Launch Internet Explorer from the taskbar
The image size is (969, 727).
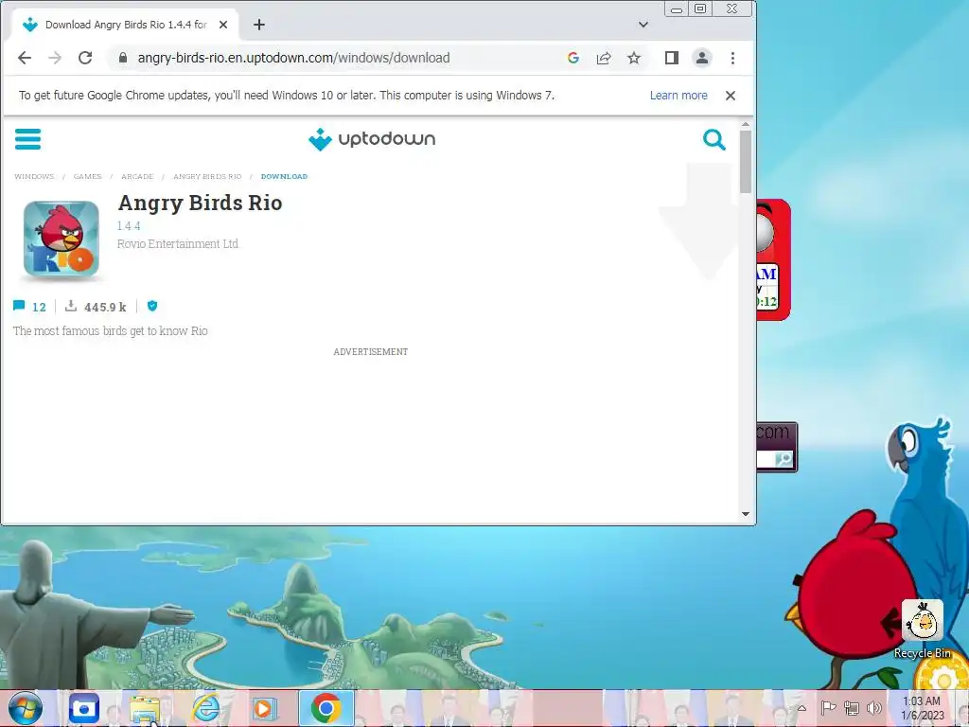(205, 708)
